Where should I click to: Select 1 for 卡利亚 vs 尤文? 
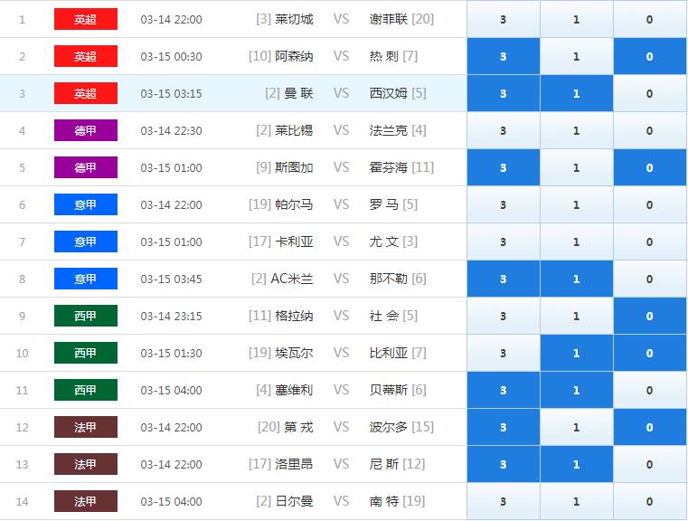pos(577,242)
